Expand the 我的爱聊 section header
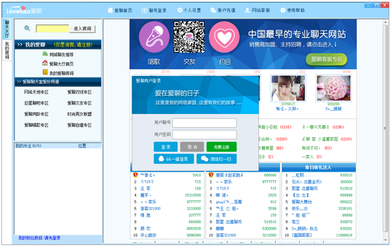The image size is (391, 246). [58, 45]
